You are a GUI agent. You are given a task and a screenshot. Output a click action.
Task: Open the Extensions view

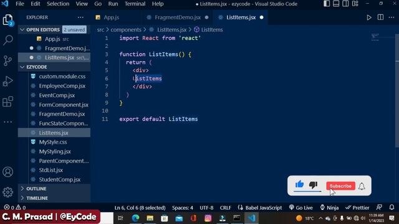tap(7, 101)
